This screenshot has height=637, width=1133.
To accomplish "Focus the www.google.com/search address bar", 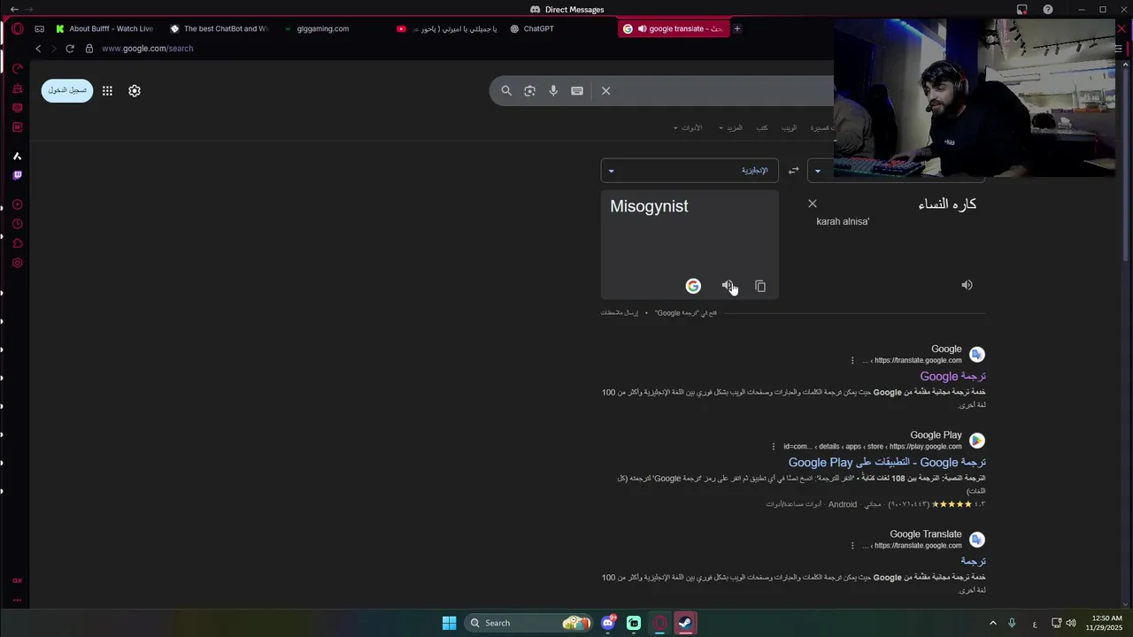I will pos(147,49).
